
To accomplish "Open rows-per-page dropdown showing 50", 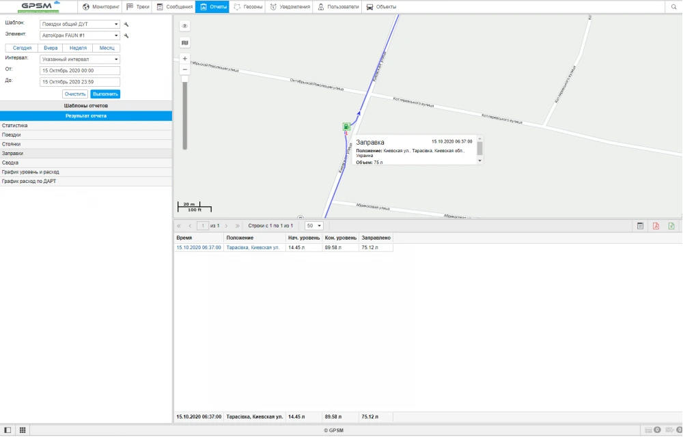I will pyautogui.click(x=314, y=225).
